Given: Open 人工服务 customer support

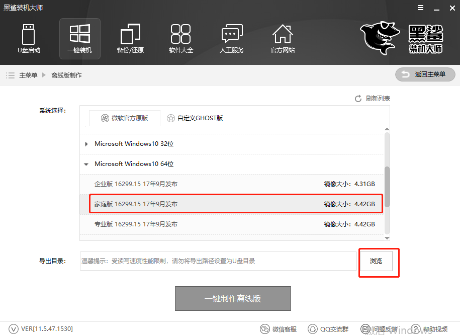Looking at the screenshot, I should coord(232,39).
